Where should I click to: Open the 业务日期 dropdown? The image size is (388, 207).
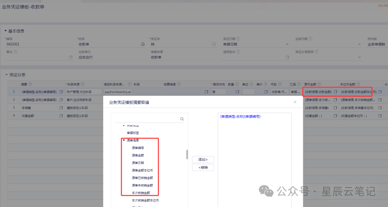click(359, 44)
